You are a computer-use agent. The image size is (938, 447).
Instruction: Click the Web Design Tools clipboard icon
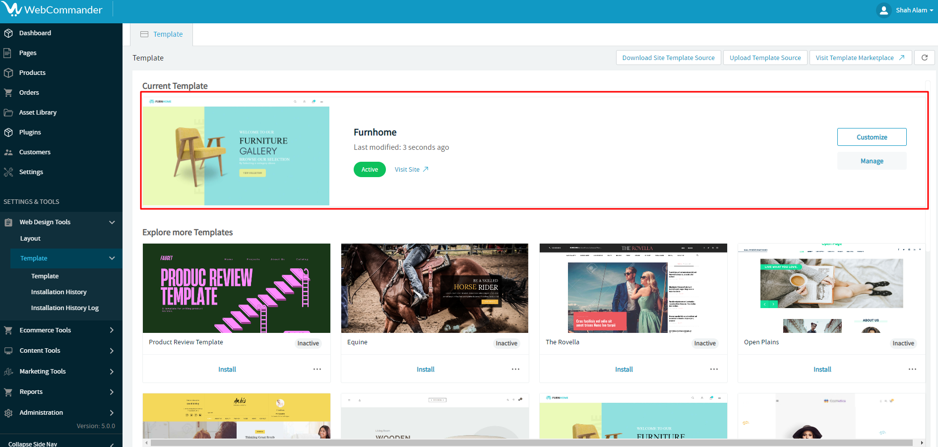[x=8, y=222]
